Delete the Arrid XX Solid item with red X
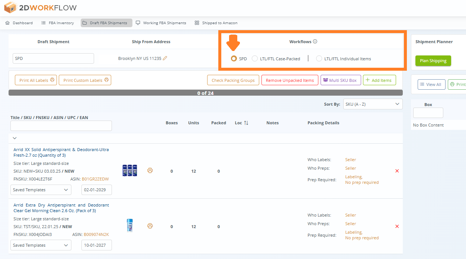Image resolution: width=466 pixels, height=259 pixels. tap(397, 171)
